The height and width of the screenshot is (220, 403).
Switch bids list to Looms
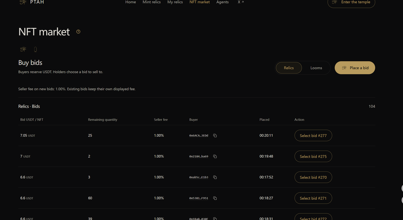316,68
